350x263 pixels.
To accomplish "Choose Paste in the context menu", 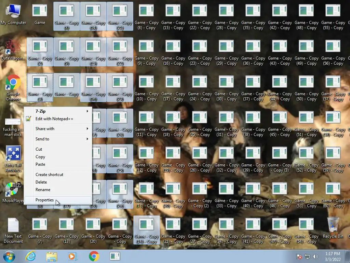I will pyautogui.click(x=58, y=164).
